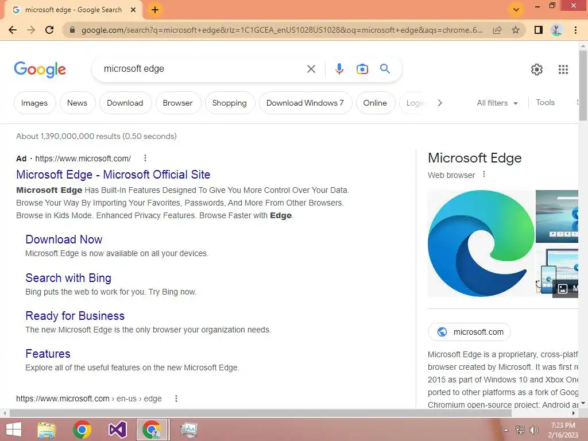Viewport: 588px width, 441px height.
Task: Start voice search with the microphone
Action: point(339,69)
